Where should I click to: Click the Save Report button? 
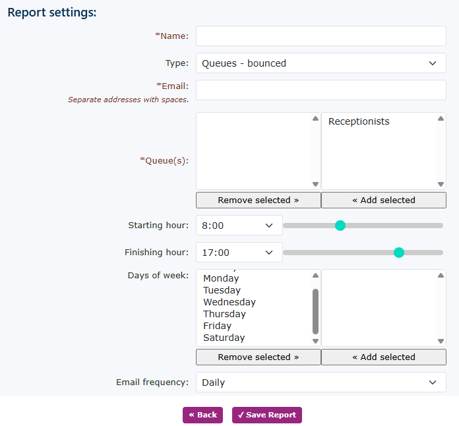click(266, 415)
